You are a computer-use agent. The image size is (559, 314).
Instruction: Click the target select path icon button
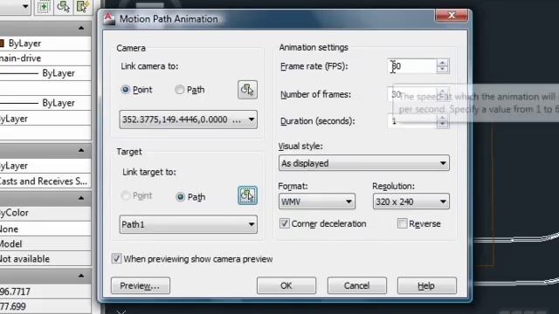click(x=247, y=195)
